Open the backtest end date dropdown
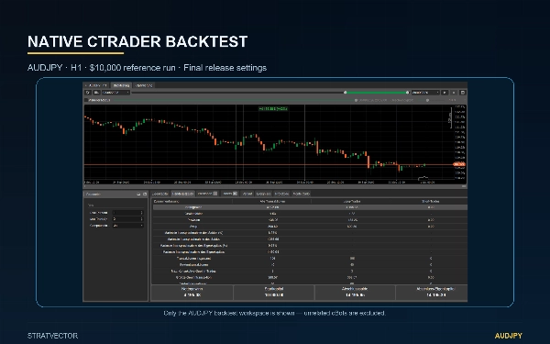Image resolution: width=550 pixels, height=344 pixels. 425,93
